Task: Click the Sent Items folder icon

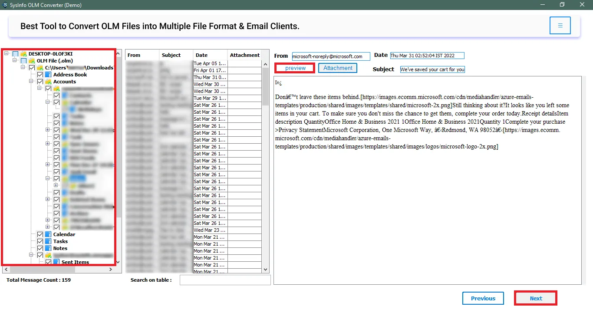Action: (x=56, y=262)
